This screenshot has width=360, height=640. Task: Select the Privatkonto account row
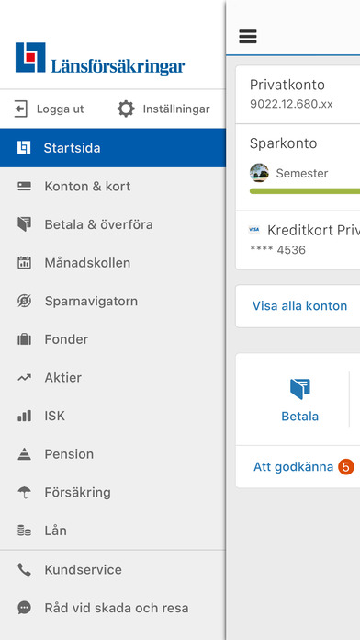coord(298,95)
